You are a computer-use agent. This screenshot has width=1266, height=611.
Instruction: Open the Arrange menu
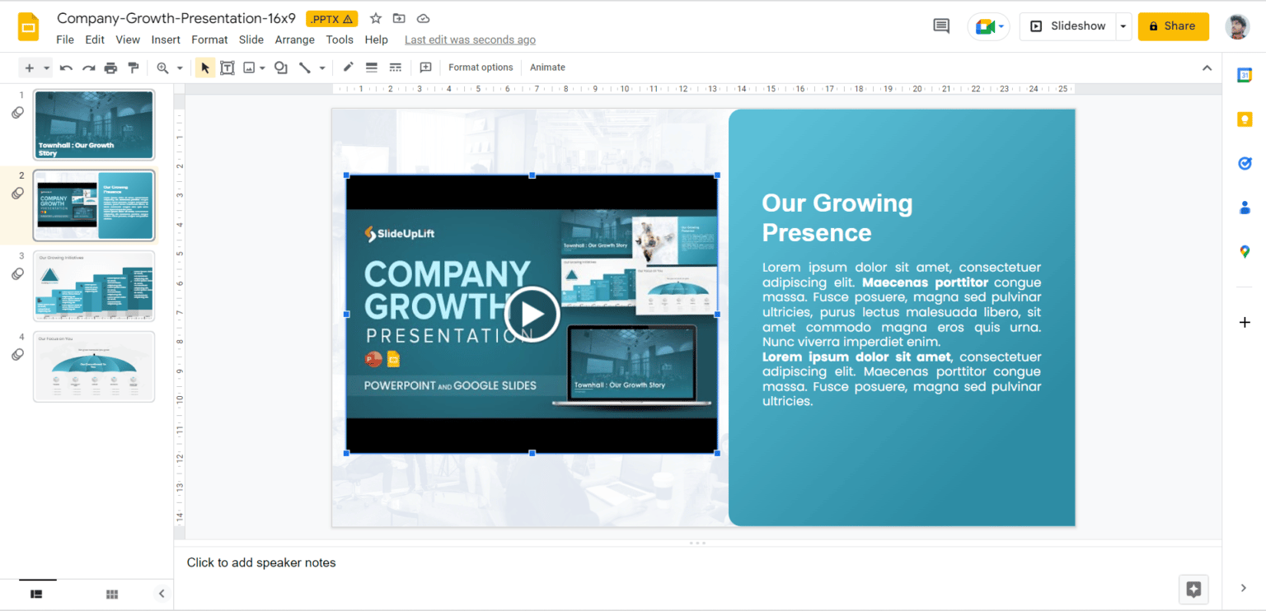click(294, 39)
